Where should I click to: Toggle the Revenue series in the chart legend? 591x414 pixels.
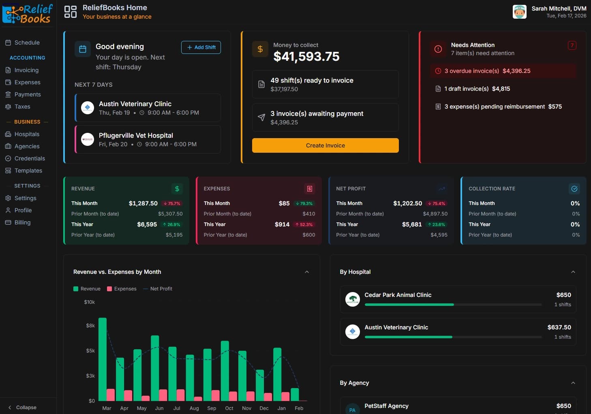tap(86, 288)
